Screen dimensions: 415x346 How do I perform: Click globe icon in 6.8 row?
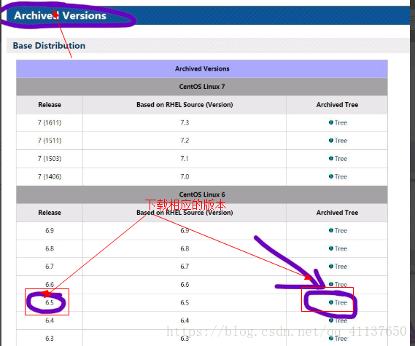pos(331,248)
